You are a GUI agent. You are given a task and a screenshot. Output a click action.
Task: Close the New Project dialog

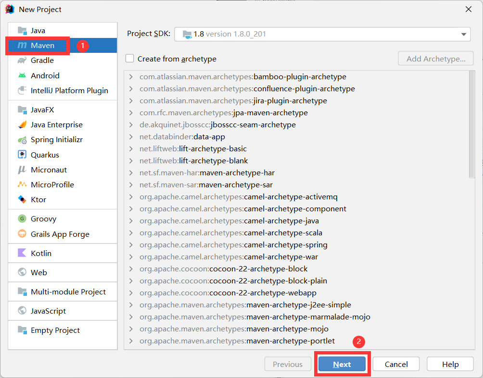pyautogui.click(x=469, y=9)
